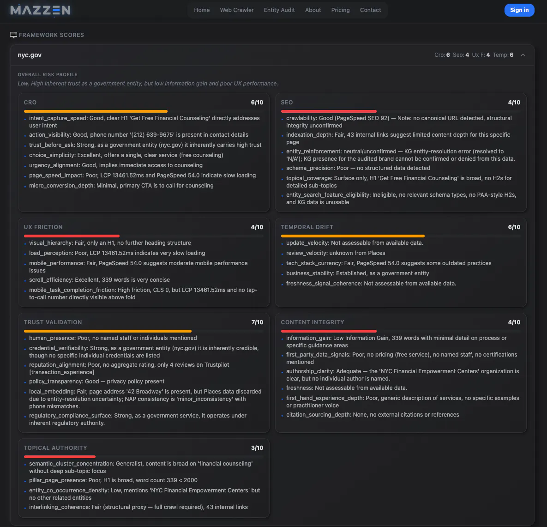Click the visual_hierarchy line

click(x=110, y=242)
